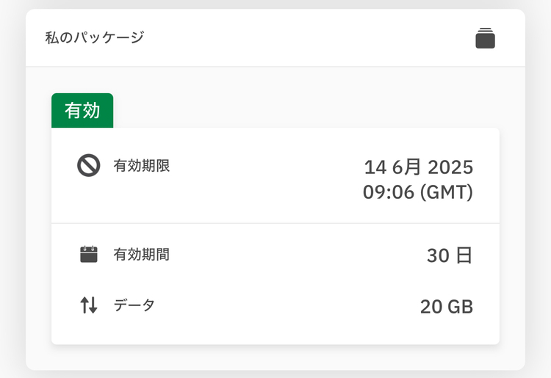Click the package stack icon in header
Viewport: 551px width, 378px height.
[x=486, y=38]
